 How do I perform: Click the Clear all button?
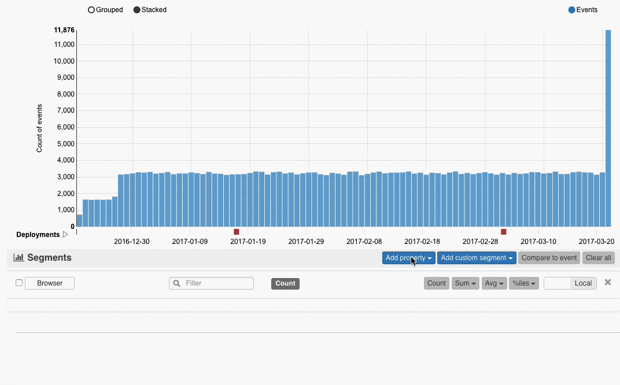point(598,258)
